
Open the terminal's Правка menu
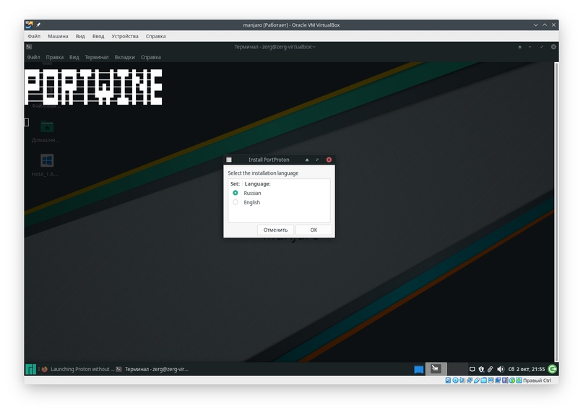55,57
